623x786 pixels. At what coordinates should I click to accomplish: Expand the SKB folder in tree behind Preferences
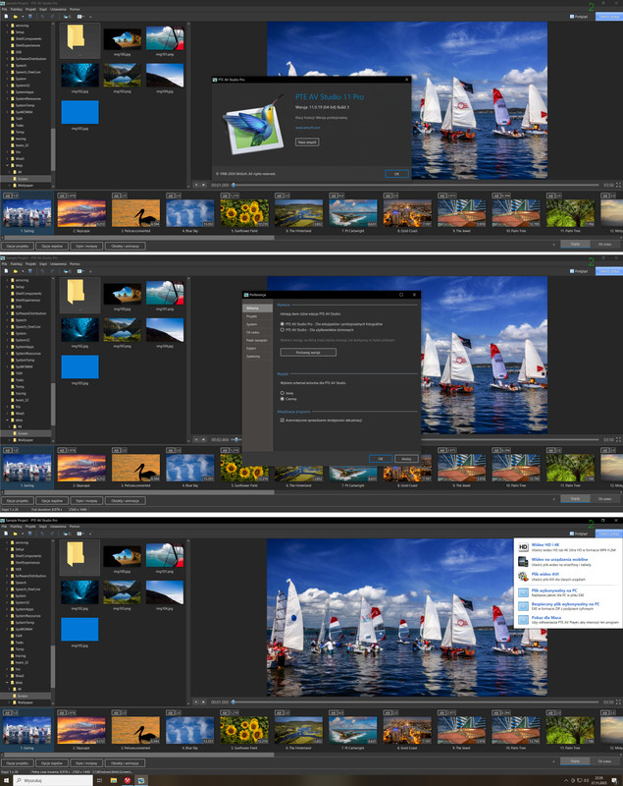click(x=7, y=307)
